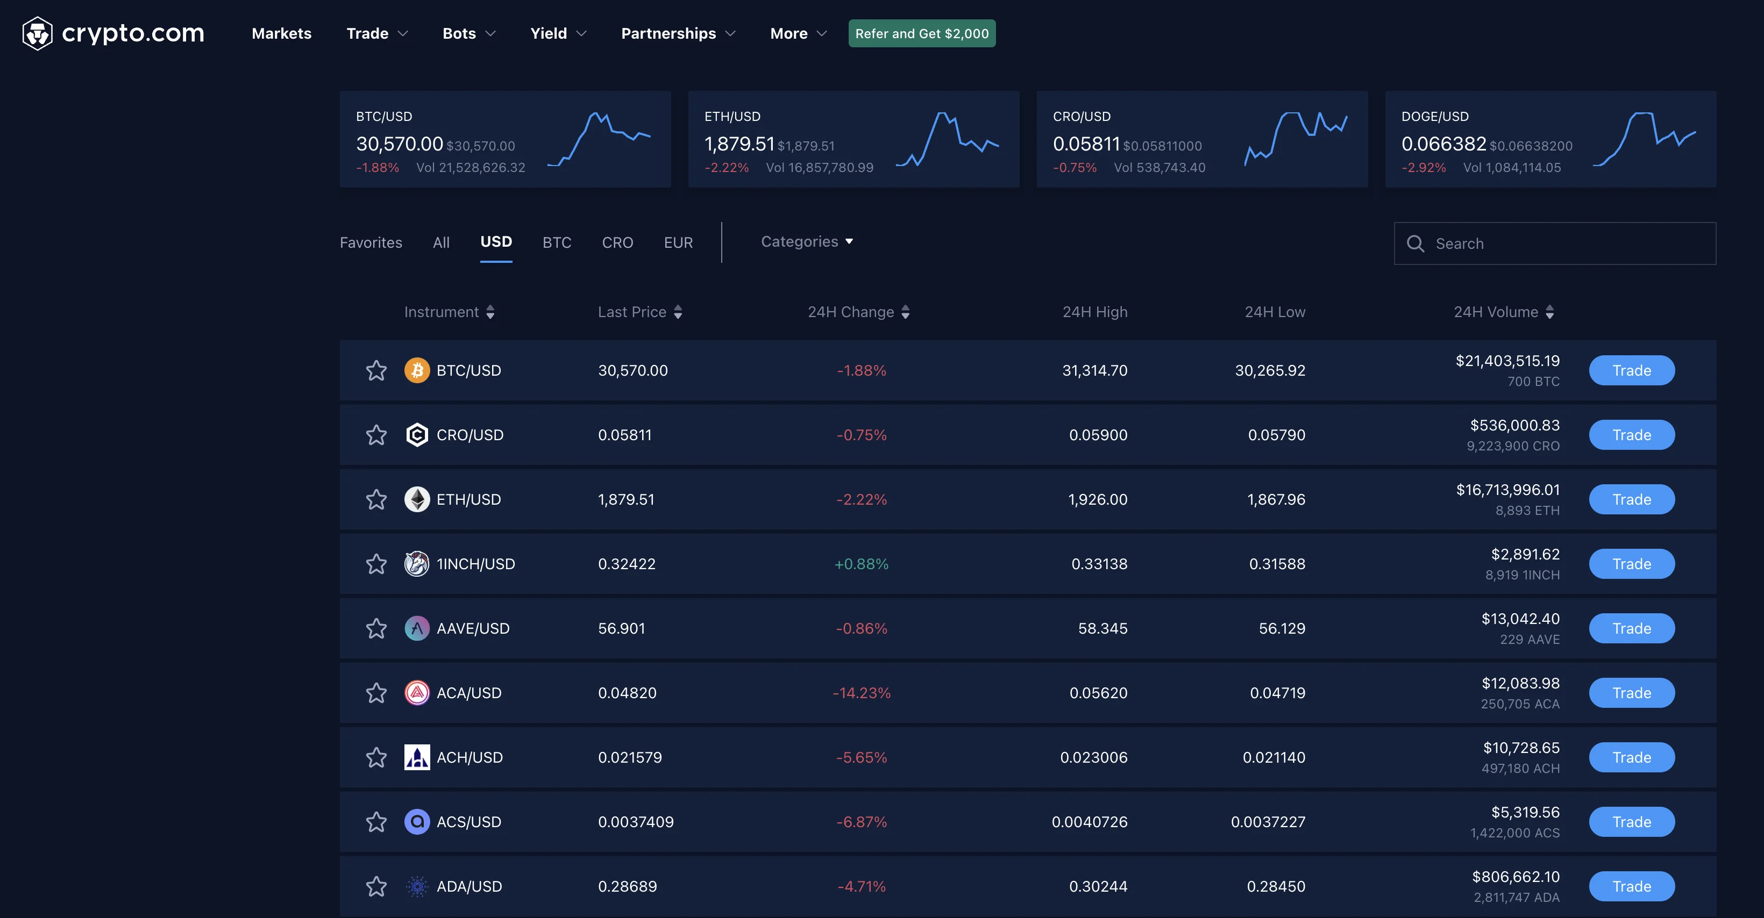Screen dimensions: 1764x918
Task: Open the Markets link in navbar
Action: (x=281, y=33)
